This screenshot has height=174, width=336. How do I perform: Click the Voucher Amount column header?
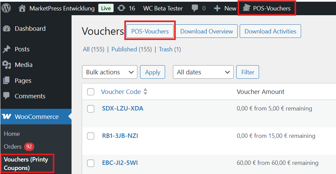click(x=261, y=92)
